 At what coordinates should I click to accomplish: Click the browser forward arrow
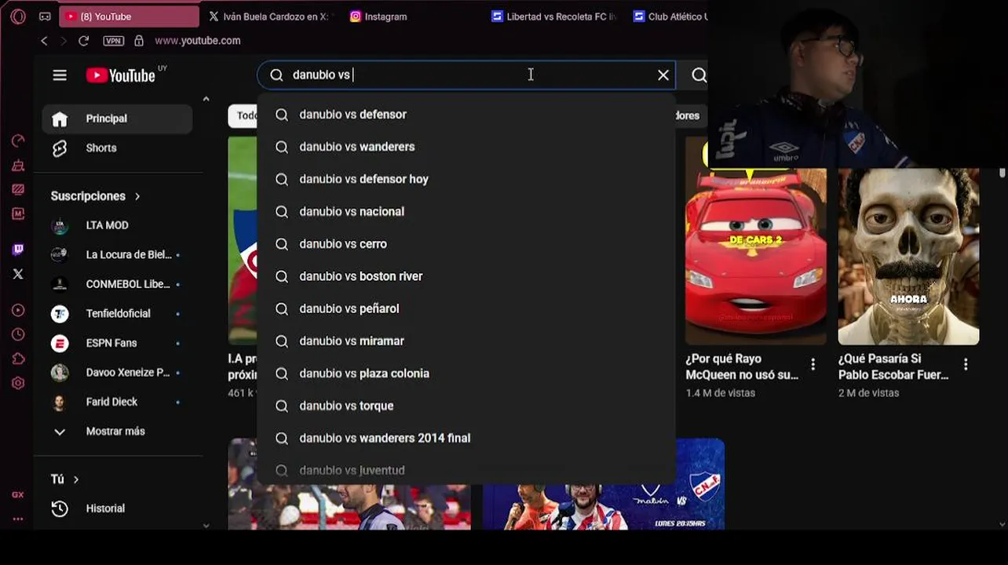click(x=64, y=41)
